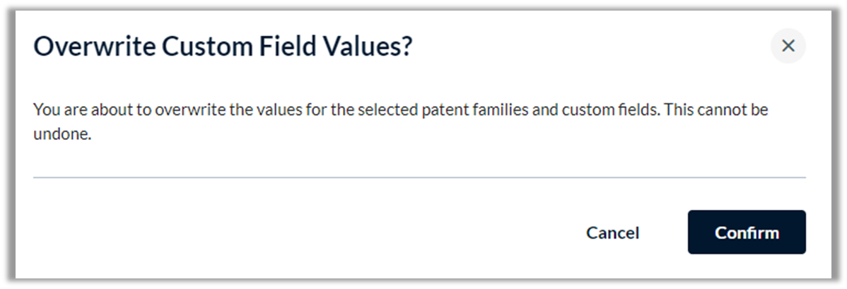Click the word Overwrite in the title

95,47
